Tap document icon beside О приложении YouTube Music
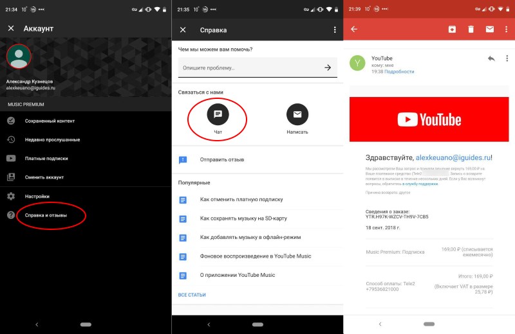Viewport: 515px width, 334px height. 183,276
